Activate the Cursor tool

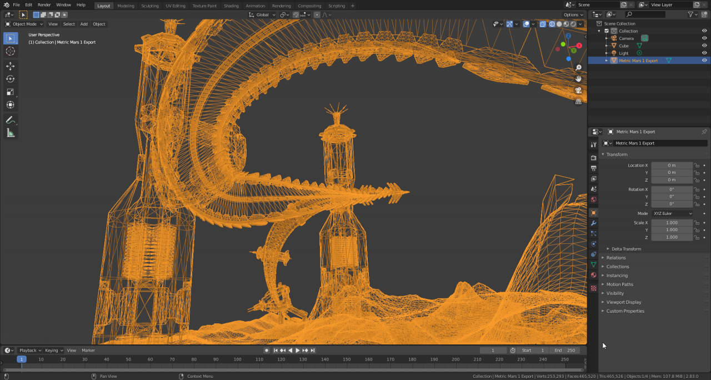pyautogui.click(x=11, y=51)
